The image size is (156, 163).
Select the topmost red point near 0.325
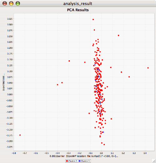[93, 19]
